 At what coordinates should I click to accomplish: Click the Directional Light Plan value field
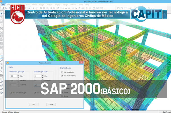[x=13, y=76]
